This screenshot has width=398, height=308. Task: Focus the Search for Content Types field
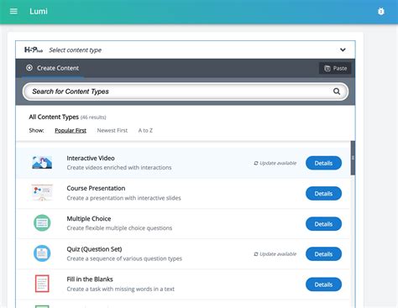(186, 91)
